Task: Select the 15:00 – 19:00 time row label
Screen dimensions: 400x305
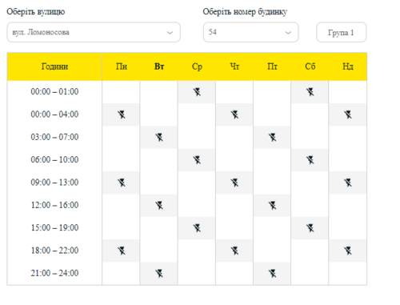Action: [54, 227]
